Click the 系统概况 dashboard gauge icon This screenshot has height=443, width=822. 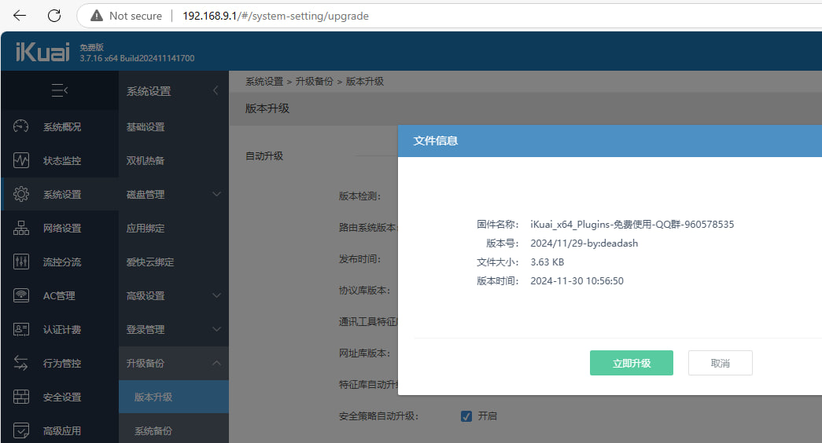click(21, 126)
